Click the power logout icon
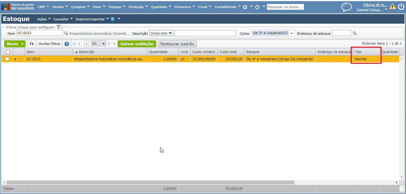The image size is (406, 194). click(401, 7)
